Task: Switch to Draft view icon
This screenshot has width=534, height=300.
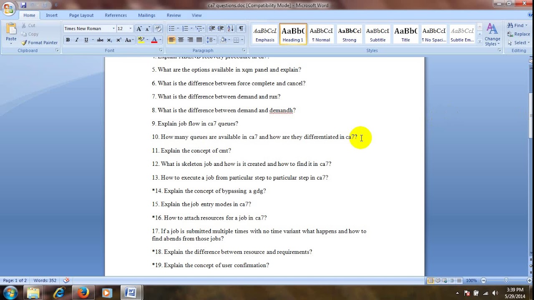Action: click(x=459, y=280)
